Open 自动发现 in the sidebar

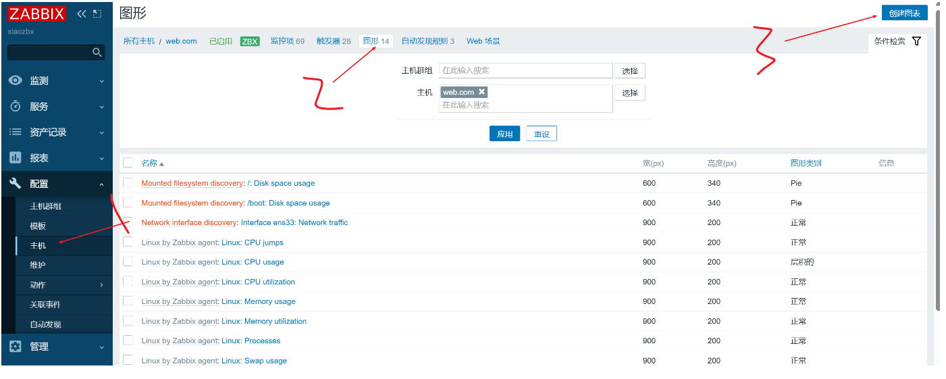[x=46, y=324]
